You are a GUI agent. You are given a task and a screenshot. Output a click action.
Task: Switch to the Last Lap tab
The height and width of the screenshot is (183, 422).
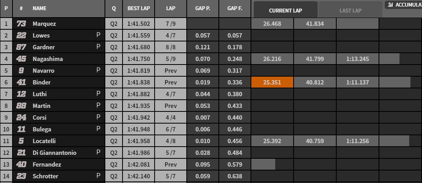[x=350, y=11]
